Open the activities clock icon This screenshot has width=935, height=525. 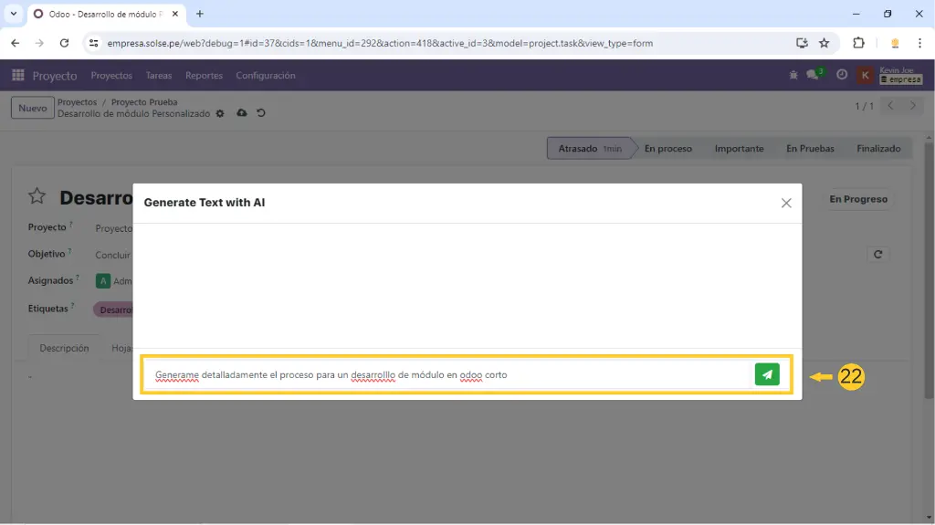tap(842, 76)
